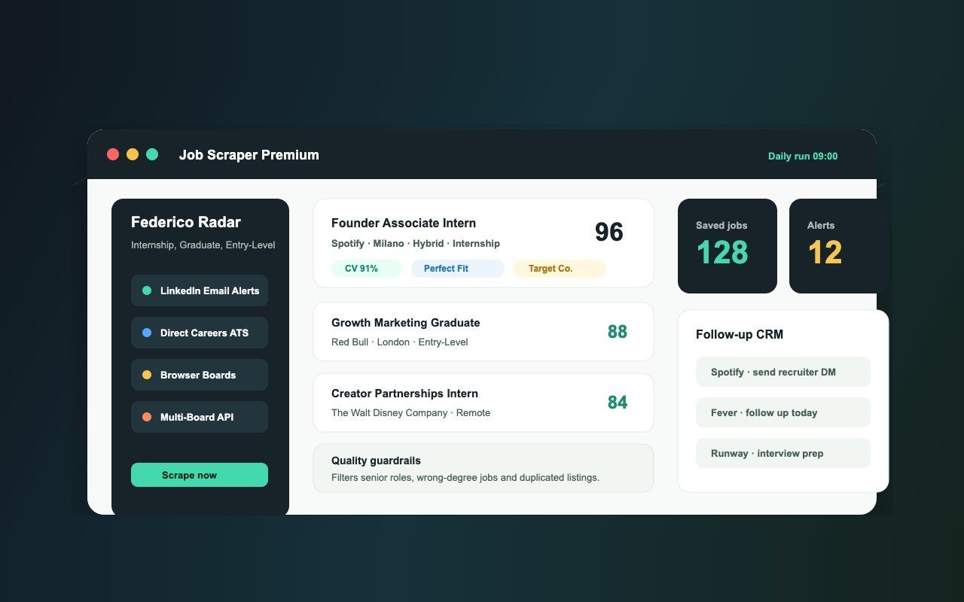This screenshot has width=964, height=602.
Task: Click the CV 91% tag
Action: coord(367,269)
